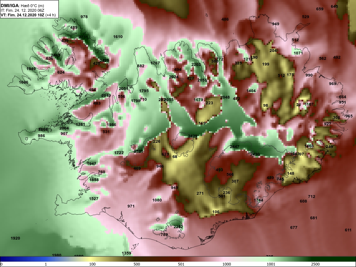Click the map value '1986'
This screenshot has height=267, width=356.
[111, 125]
